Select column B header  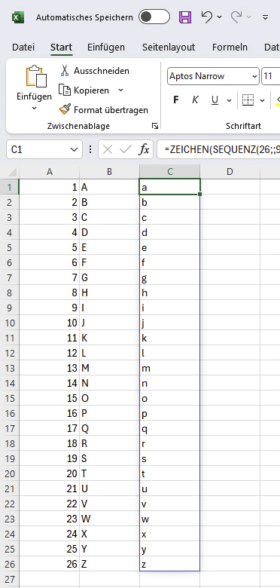(x=109, y=172)
